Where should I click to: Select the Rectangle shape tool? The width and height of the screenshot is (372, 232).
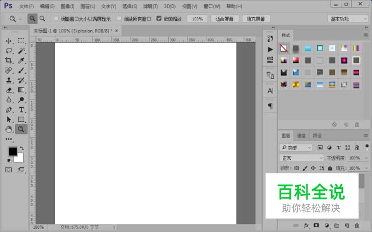21,119
